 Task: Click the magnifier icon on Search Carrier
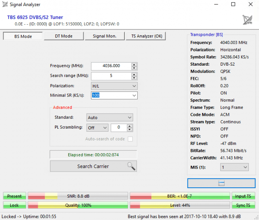pos(131,166)
